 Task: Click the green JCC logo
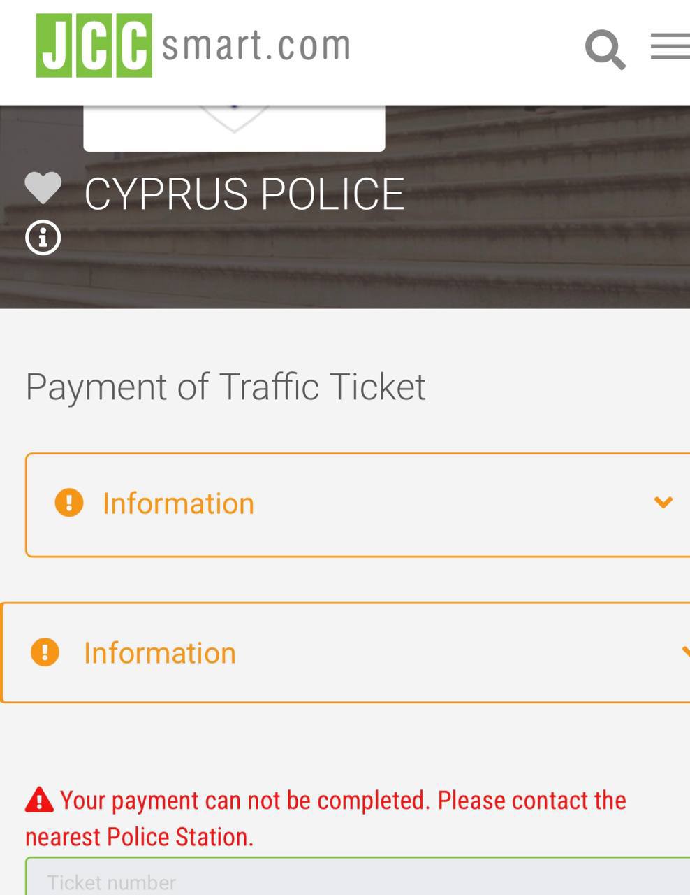(94, 45)
